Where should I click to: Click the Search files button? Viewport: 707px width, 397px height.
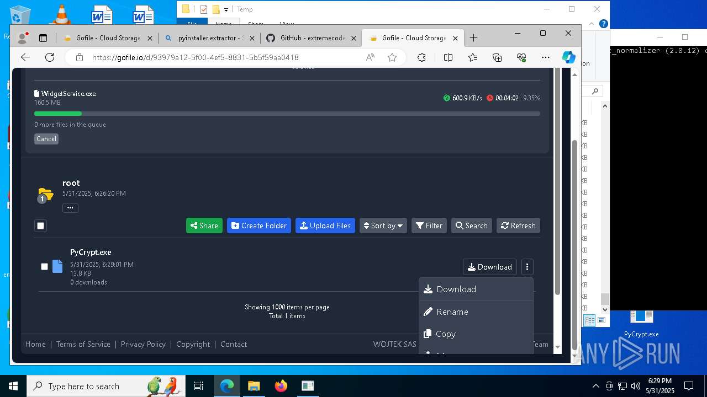[x=472, y=226]
